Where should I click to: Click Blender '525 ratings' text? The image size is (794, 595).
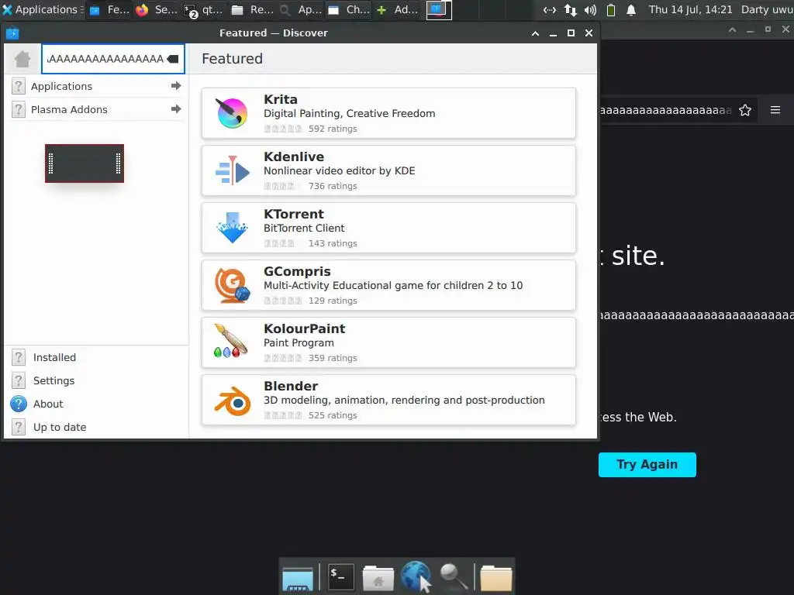pos(333,415)
